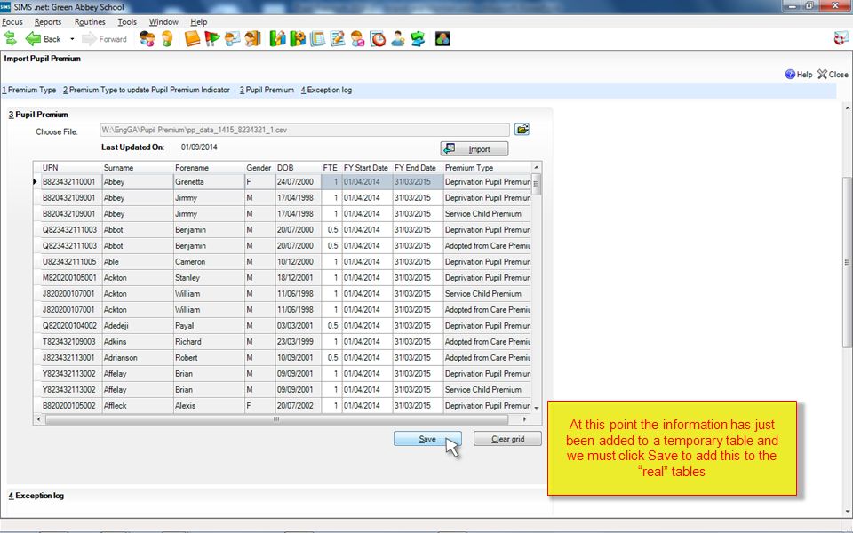Click the person with orange folder icon
Image resolution: width=853 pixels, height=533 pixels.
(x=252, y=39)
